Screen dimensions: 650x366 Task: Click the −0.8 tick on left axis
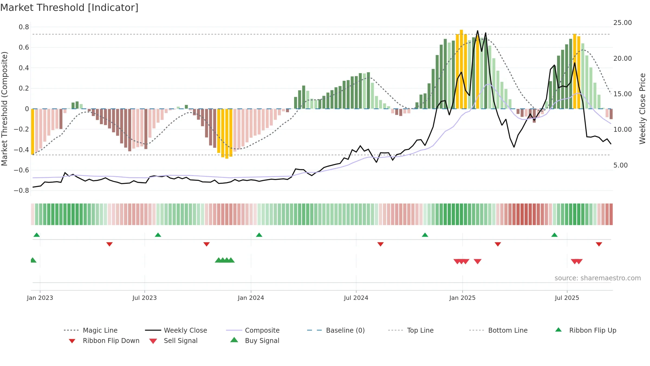21,191
